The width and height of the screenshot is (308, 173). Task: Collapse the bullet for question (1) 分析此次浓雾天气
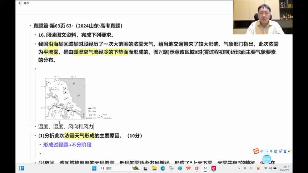(x=35, y=136)
